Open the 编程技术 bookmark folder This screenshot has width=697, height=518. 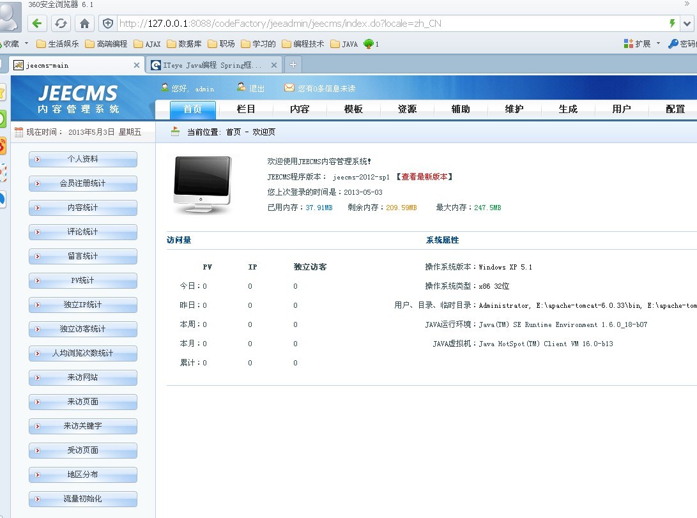click(303, 43)
